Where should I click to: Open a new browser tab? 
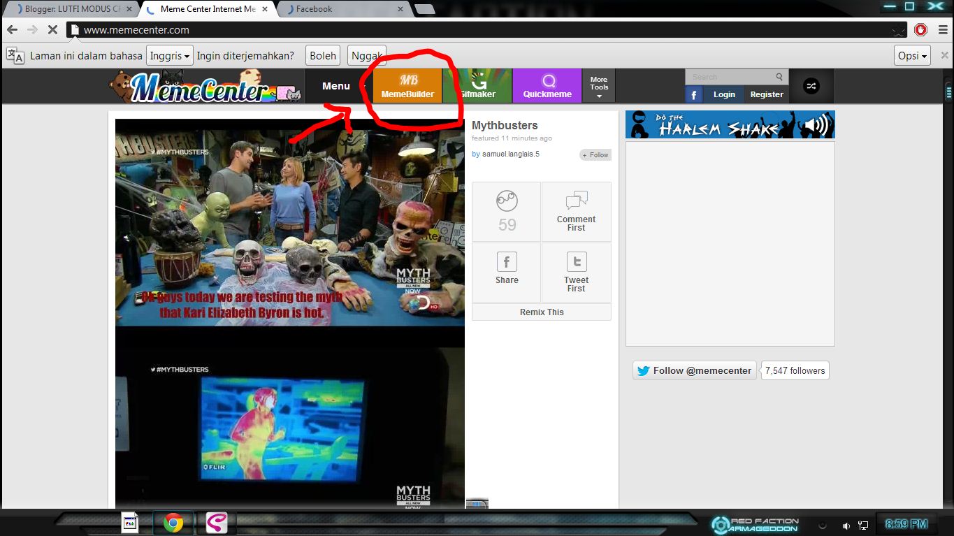[424, 9]
